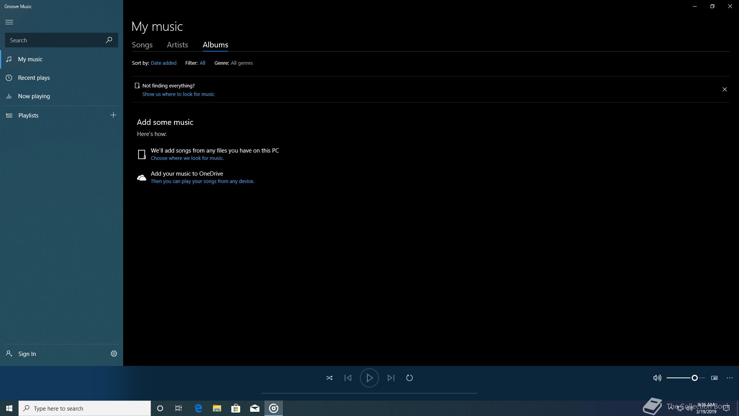Open Groove Music settings gear
This screenshot has height=416, width=739.
click(114, 354)
